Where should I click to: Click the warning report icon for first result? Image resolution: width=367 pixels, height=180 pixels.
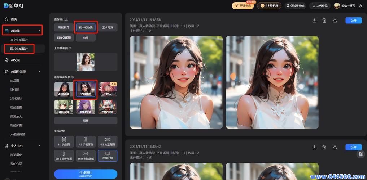pyautogui.click(x=335, y=21)
